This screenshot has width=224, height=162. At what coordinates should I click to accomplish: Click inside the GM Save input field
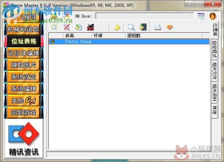point(145,16)
